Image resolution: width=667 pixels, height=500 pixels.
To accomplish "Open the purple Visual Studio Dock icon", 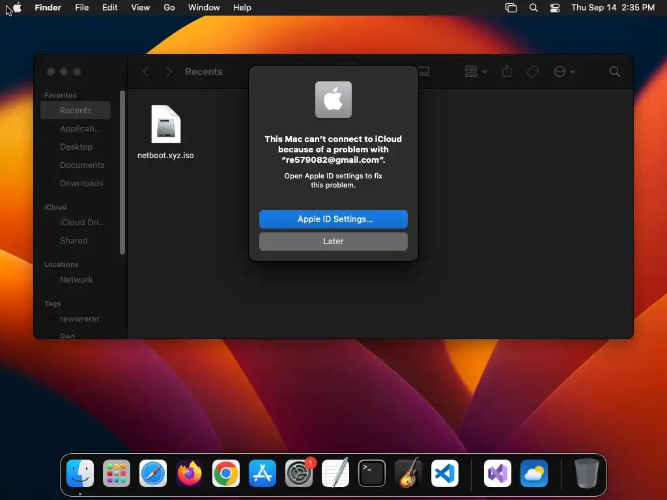I will 498,473.
